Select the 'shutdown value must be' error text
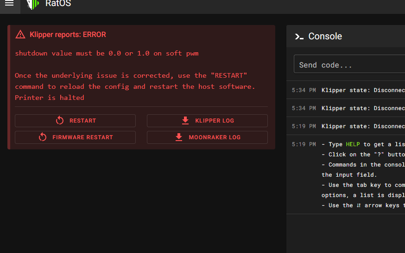Image resolution: width=405 pixels, height=253 pixels. (x=107, y=53)
